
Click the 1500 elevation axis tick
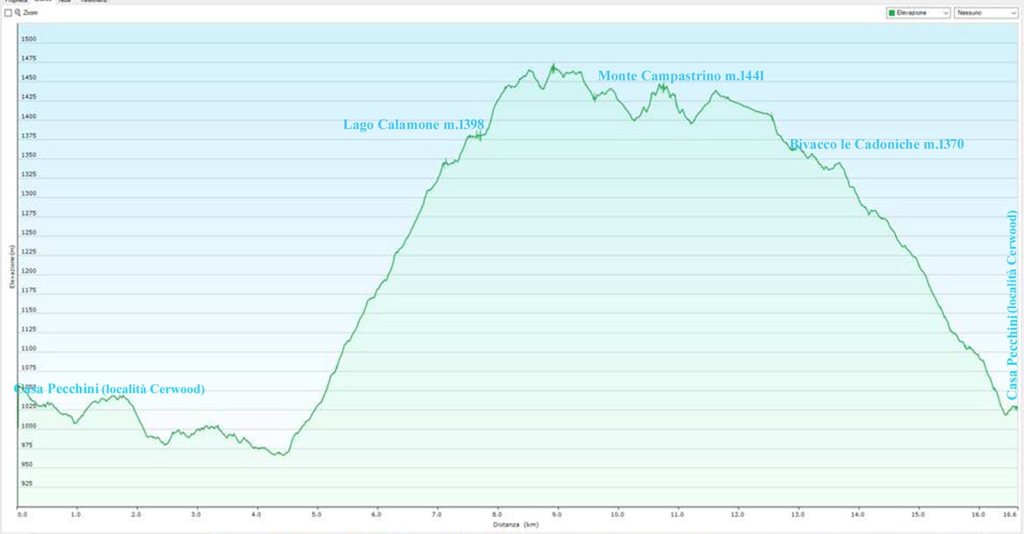29,39
